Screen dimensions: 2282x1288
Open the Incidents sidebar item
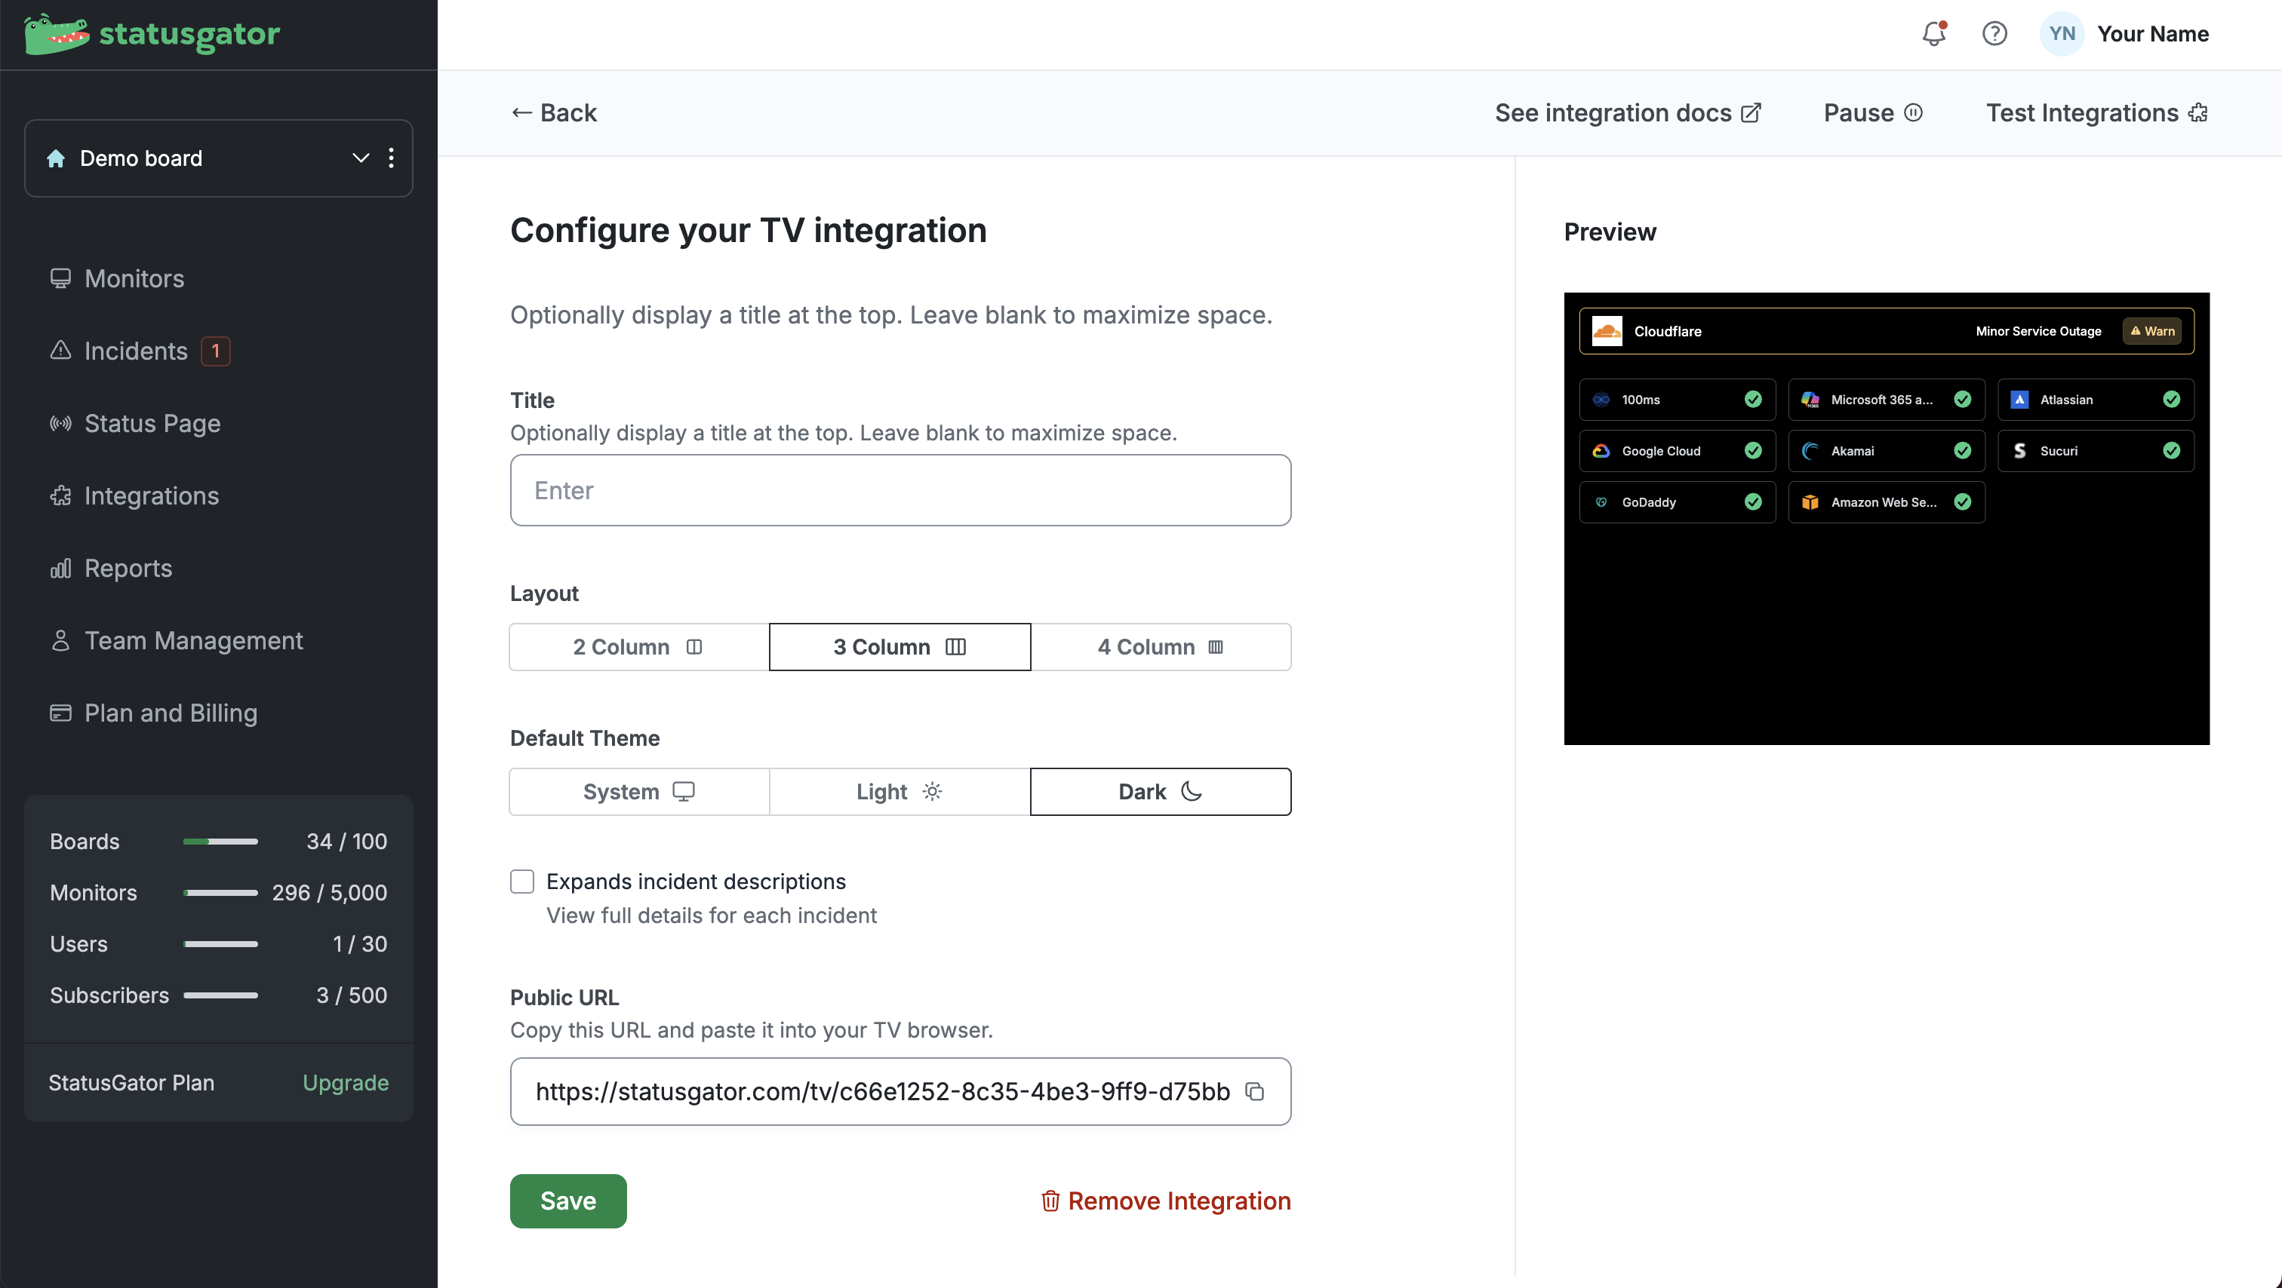pyautogui.click(x=136, y=351)
